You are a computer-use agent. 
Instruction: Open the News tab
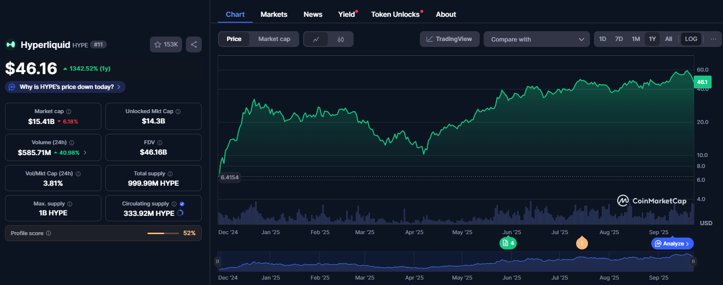coord(313,14)
